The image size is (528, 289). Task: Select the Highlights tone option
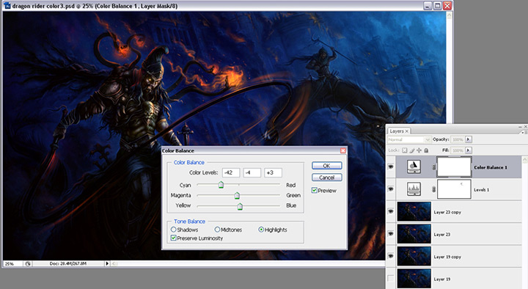click(261, 230)
